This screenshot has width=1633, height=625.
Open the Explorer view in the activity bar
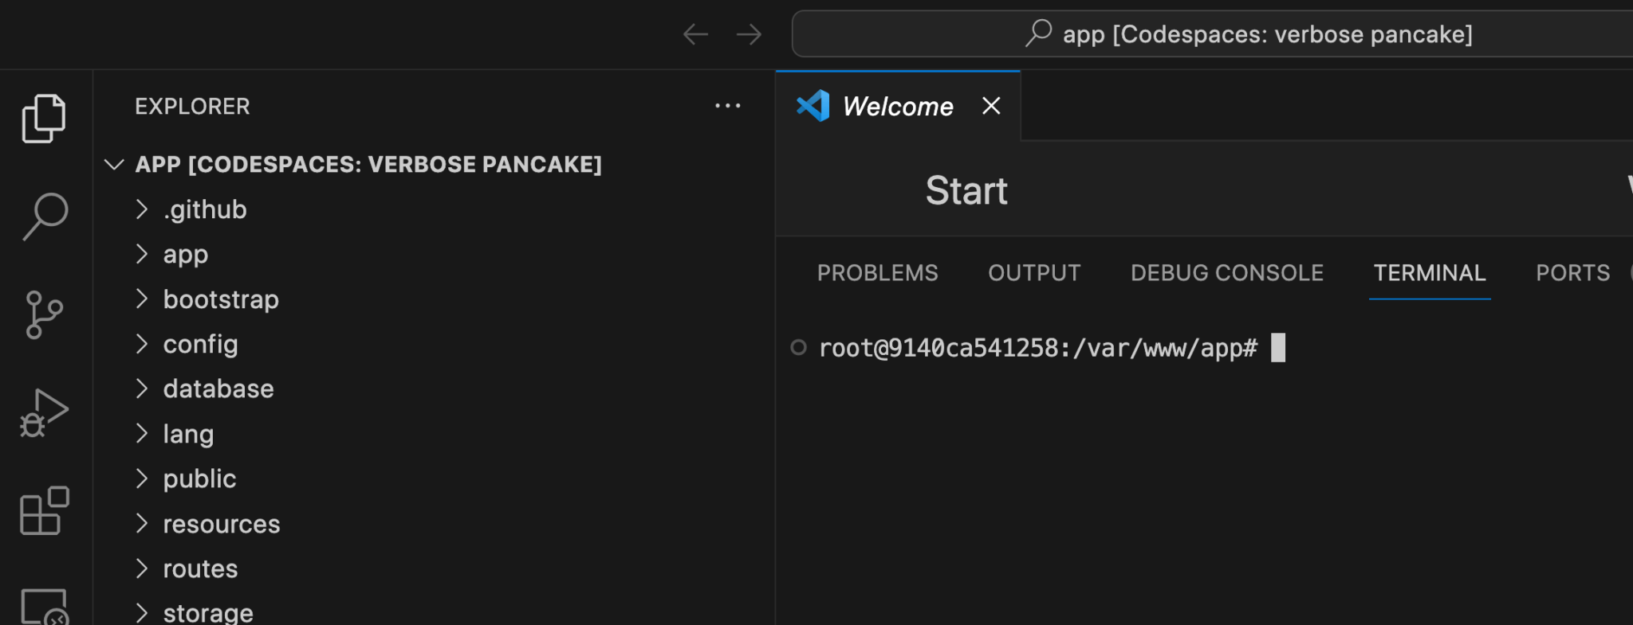click(44, 116)
